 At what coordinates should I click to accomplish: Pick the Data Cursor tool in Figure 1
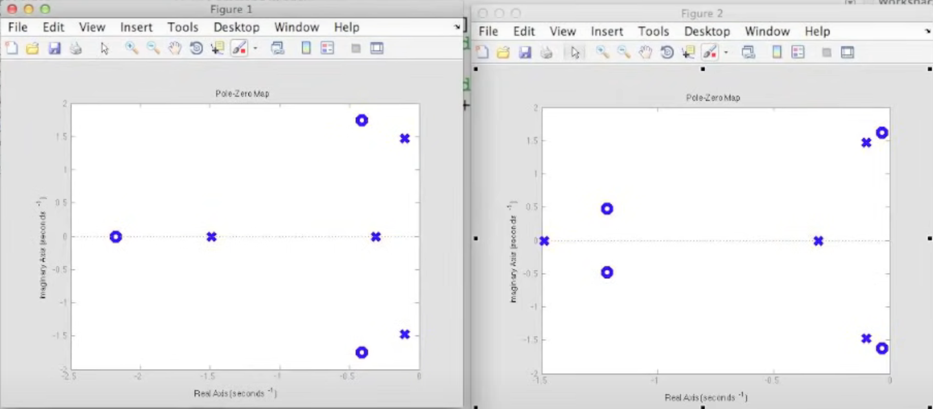(x=218, y=48)
